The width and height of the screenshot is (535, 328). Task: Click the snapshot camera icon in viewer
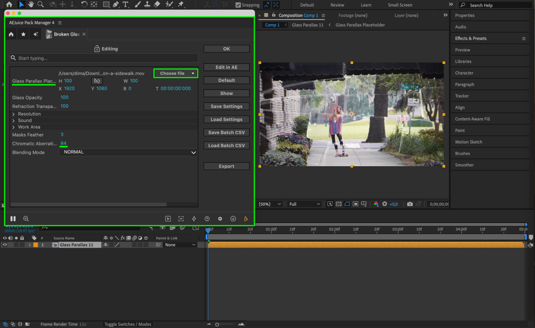(409, 204)
